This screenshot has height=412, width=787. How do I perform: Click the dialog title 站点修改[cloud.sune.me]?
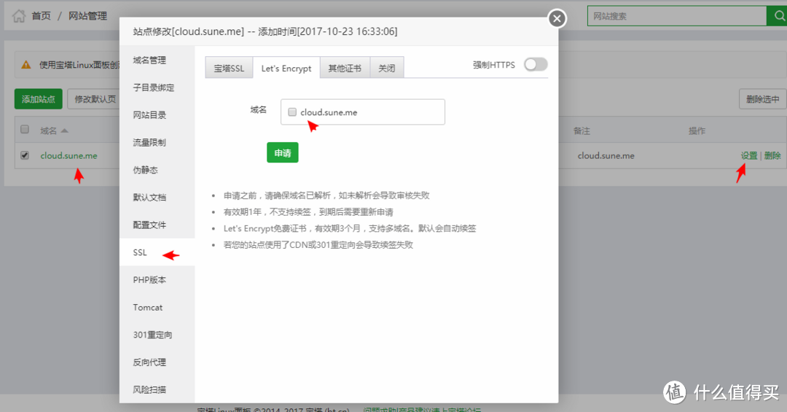coord(188,31)
